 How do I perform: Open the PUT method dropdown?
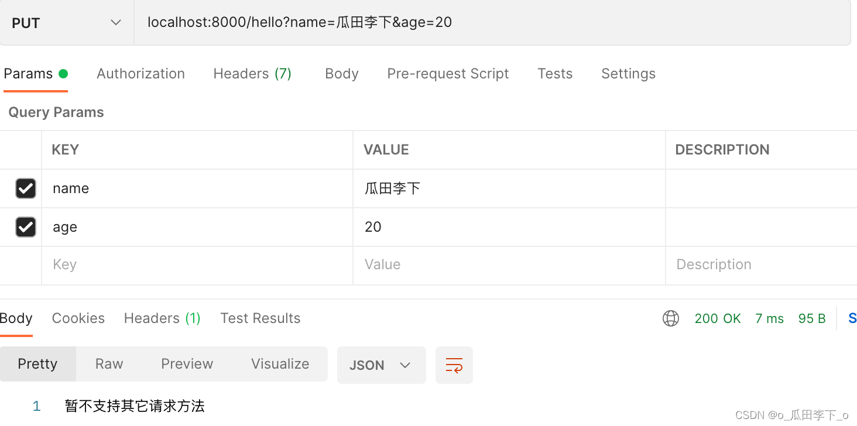point(66,23)
